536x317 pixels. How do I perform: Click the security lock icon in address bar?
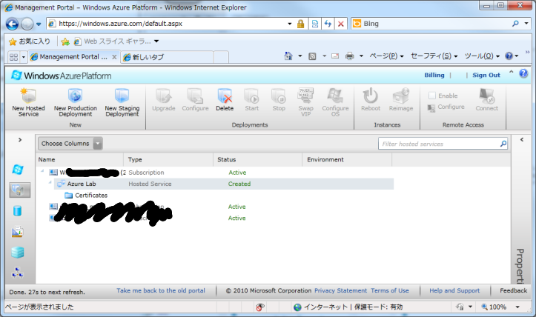point(300,24)
